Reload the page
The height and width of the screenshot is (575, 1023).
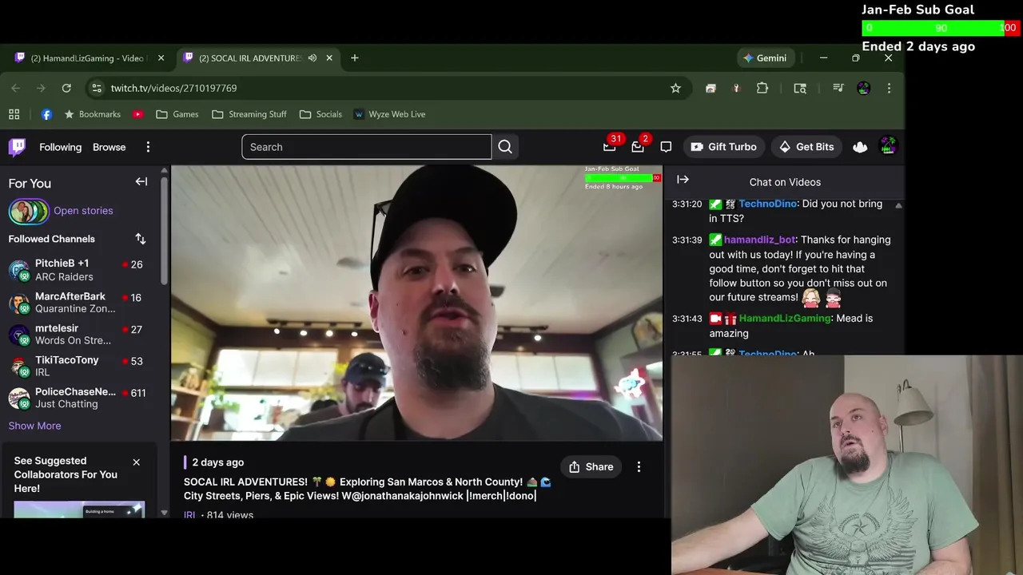pos(66,88)
